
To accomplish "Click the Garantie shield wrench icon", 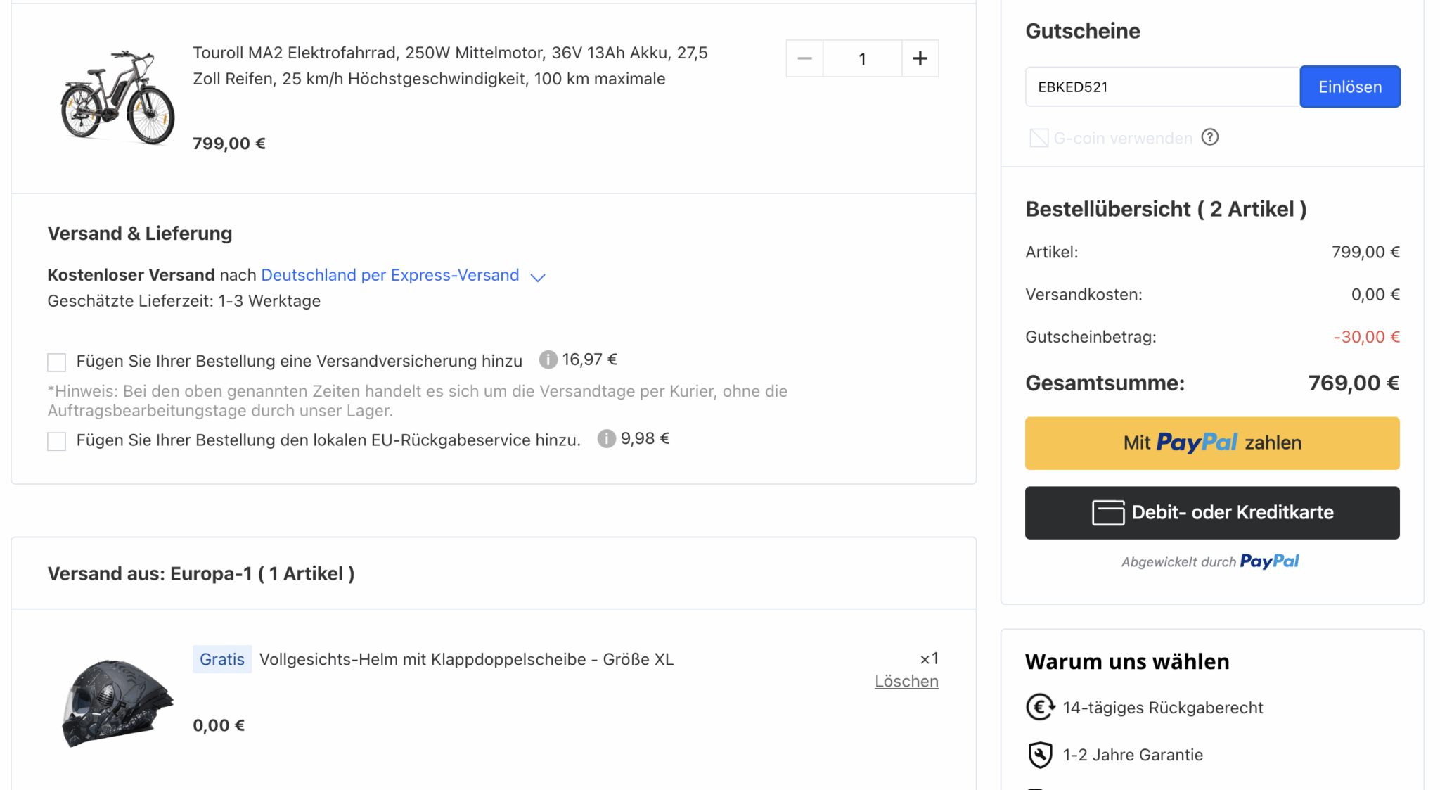I will tap(1040, 755).
